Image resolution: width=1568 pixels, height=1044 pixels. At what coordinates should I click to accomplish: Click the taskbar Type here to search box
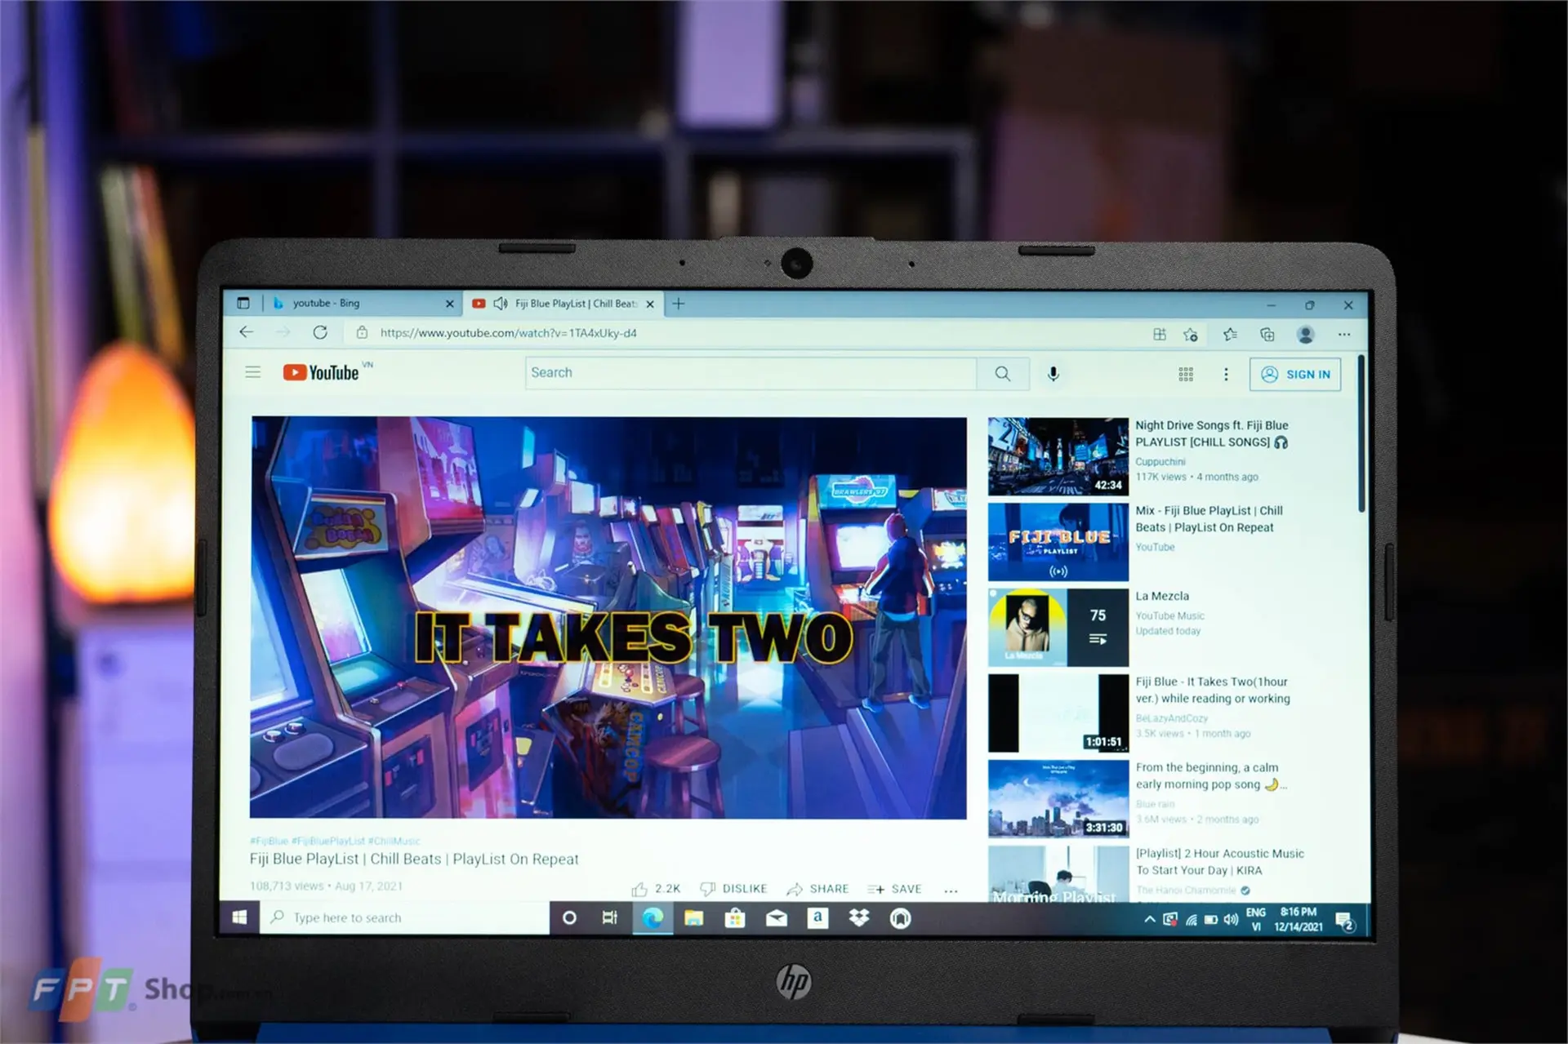(x=404, y=917)
